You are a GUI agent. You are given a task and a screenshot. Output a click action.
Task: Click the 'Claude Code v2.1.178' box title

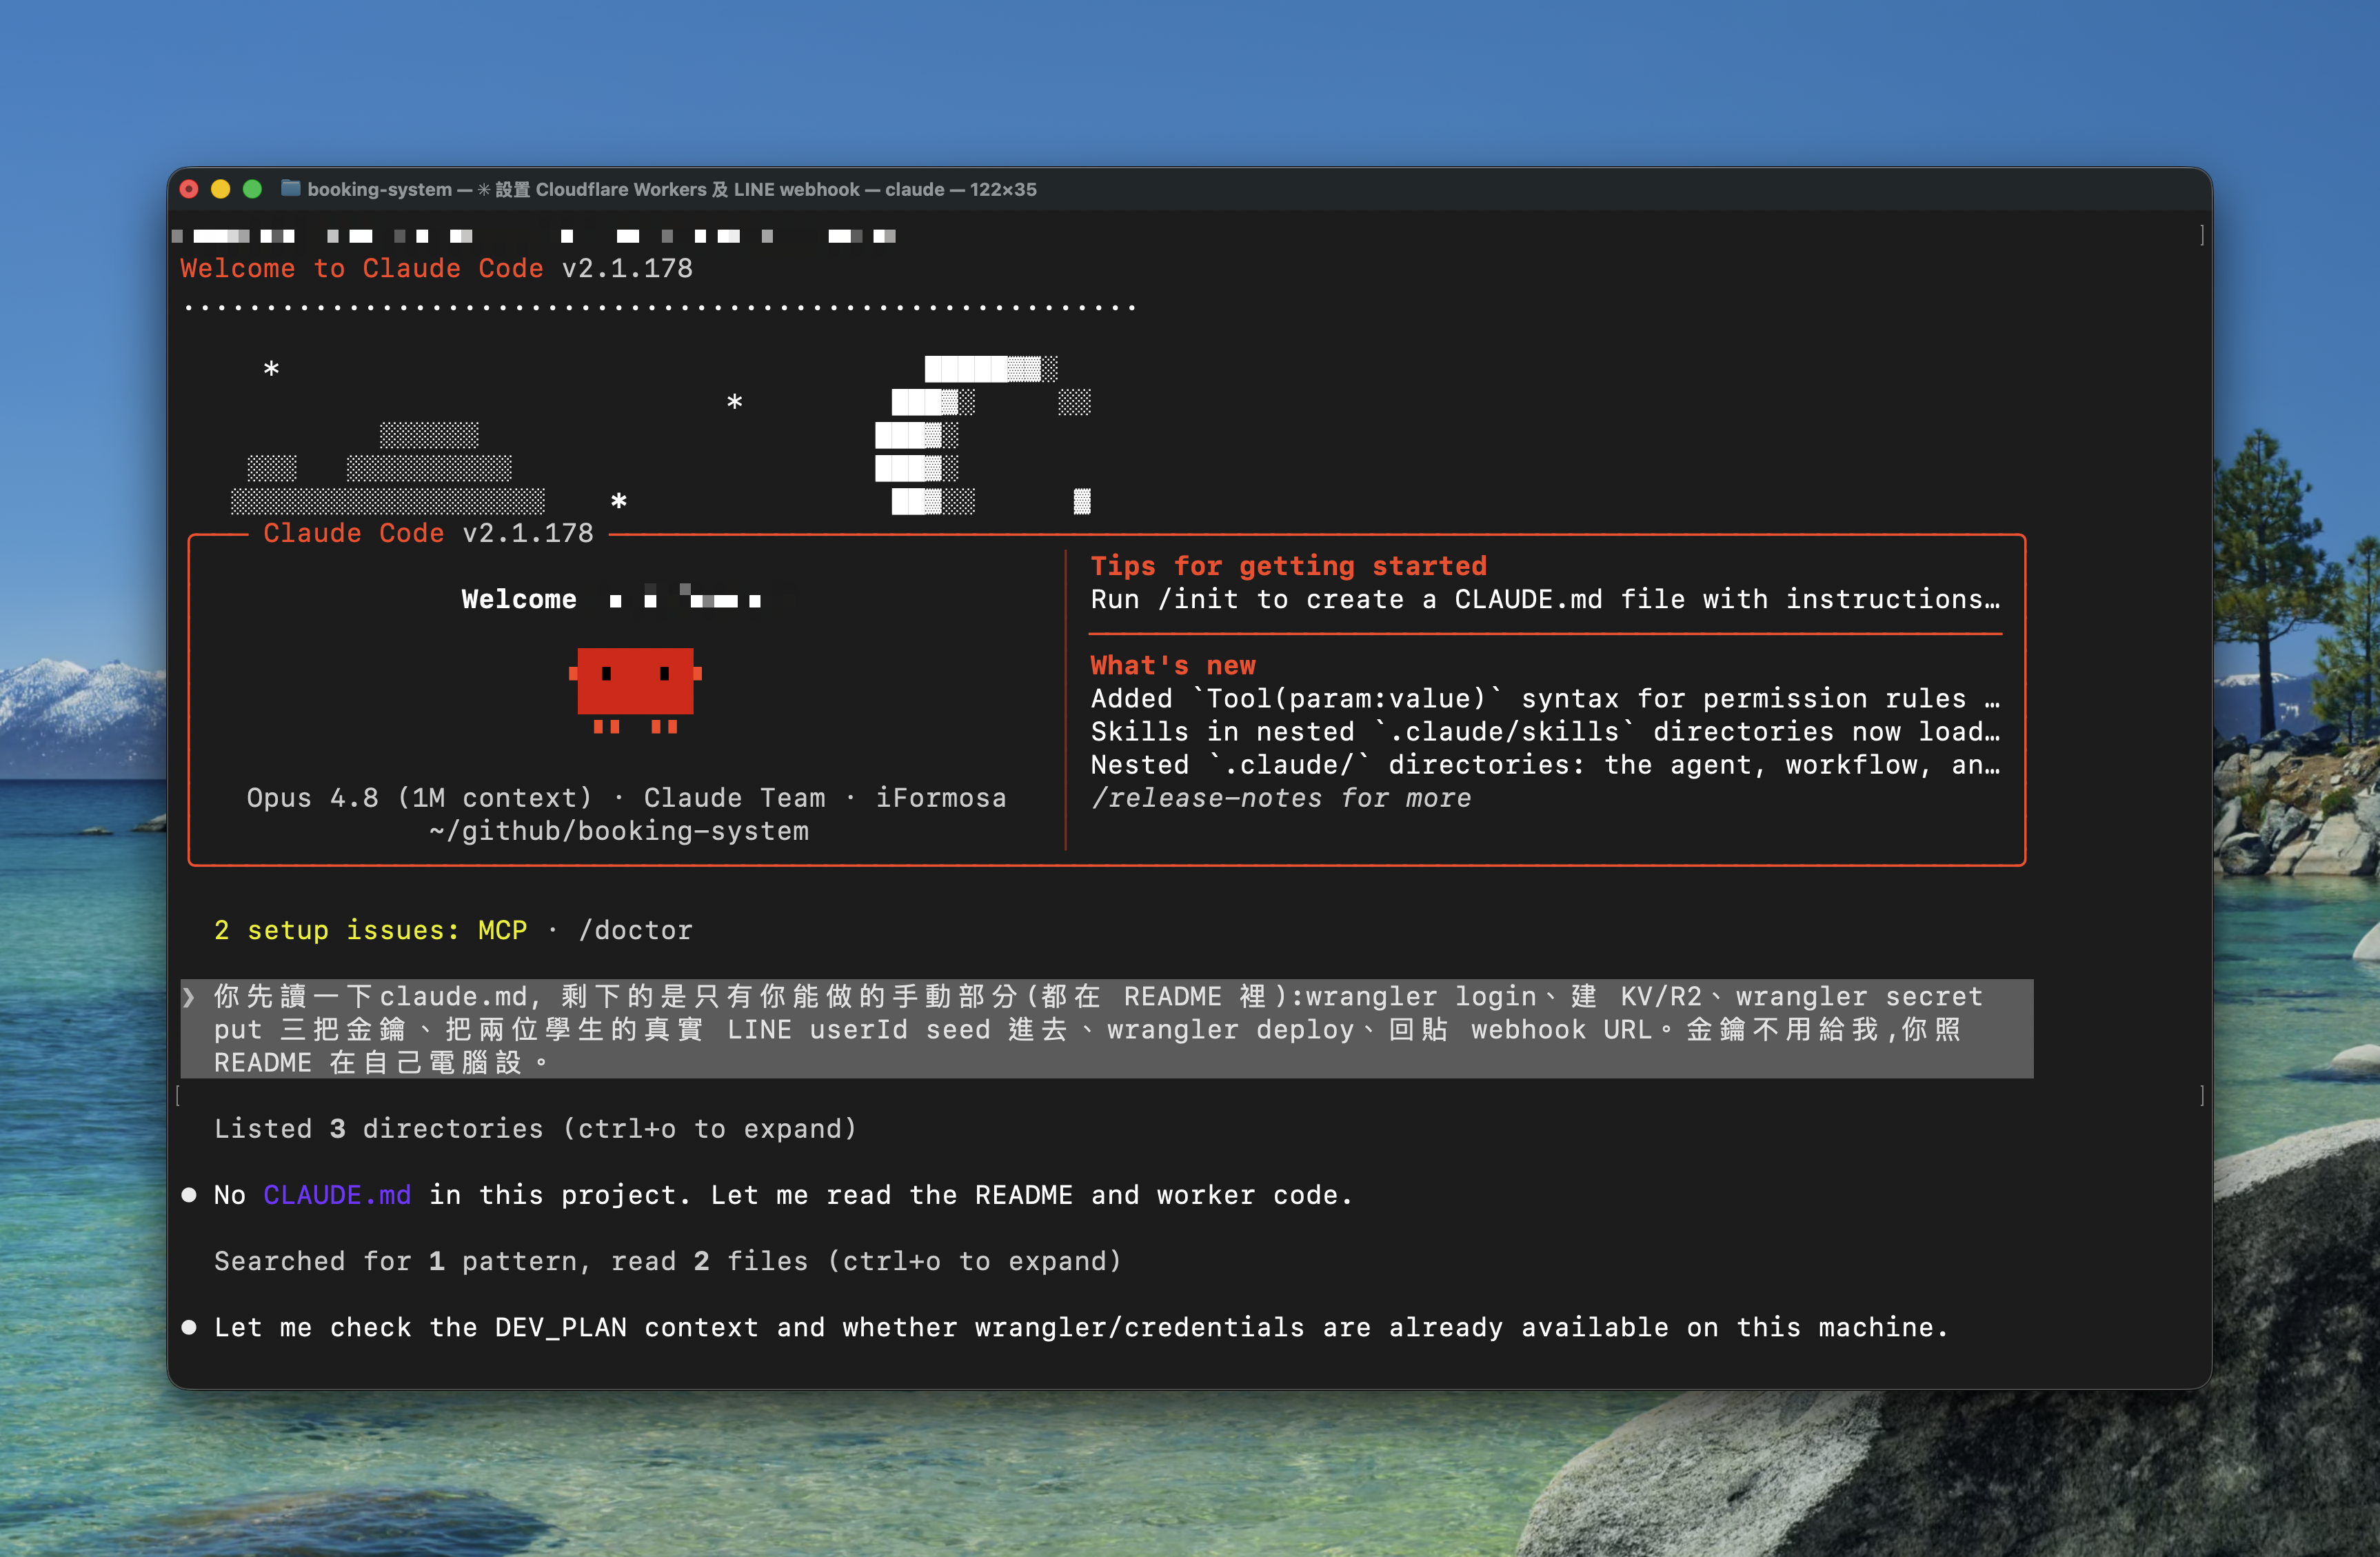pyautogui.click(x=428, y=533)
